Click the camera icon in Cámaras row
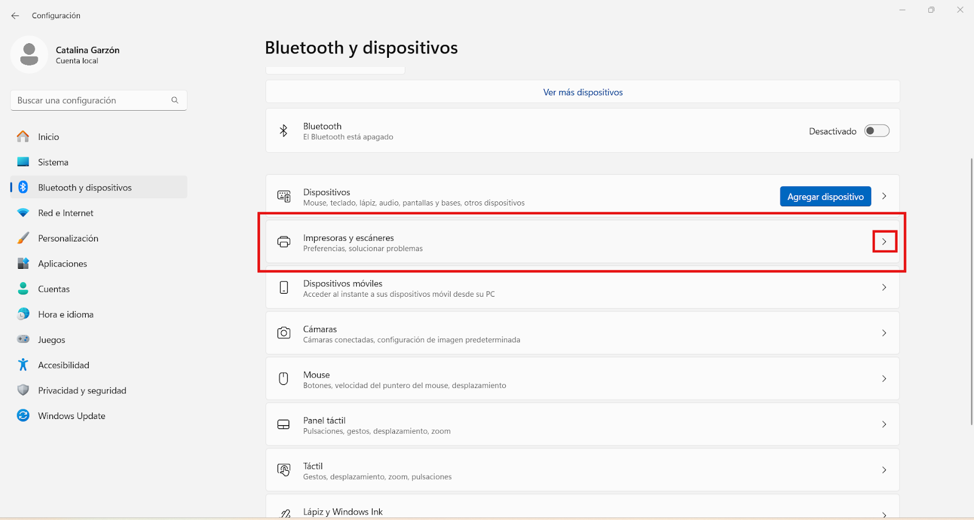Viewport: 974px width, 520px height. pyautogui.click(x=284, y=333)
